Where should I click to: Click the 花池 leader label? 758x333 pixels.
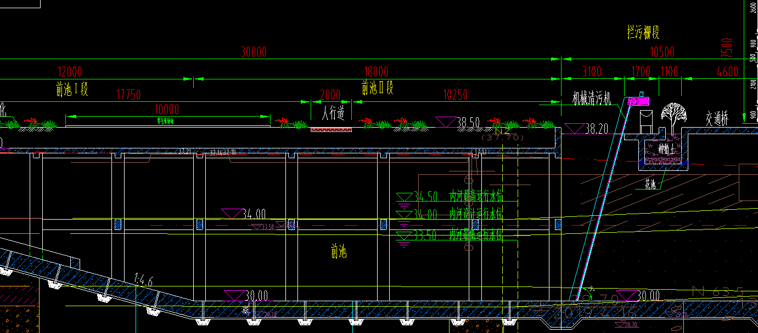(x=650, y=185)
